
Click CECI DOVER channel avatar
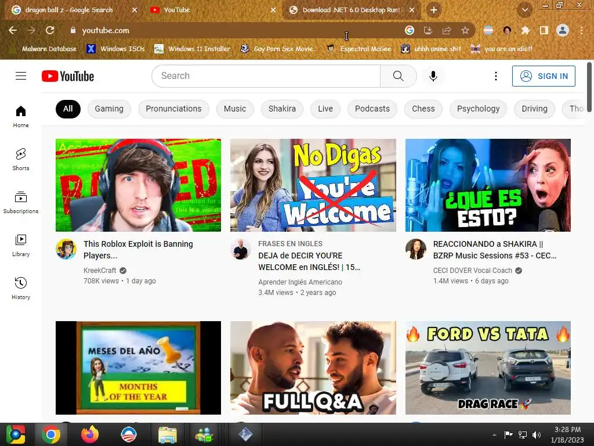coord(415,249)
